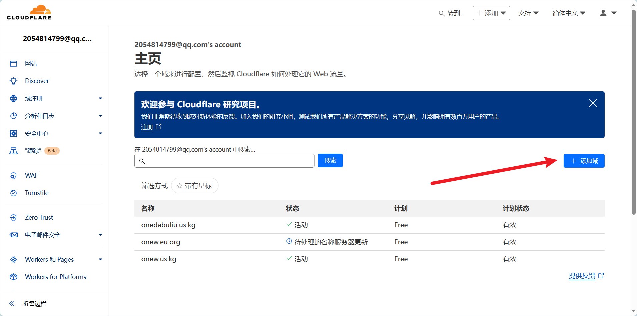Click the page vertical scrollbar thumb
637x316 pixels.
[634, 112]
